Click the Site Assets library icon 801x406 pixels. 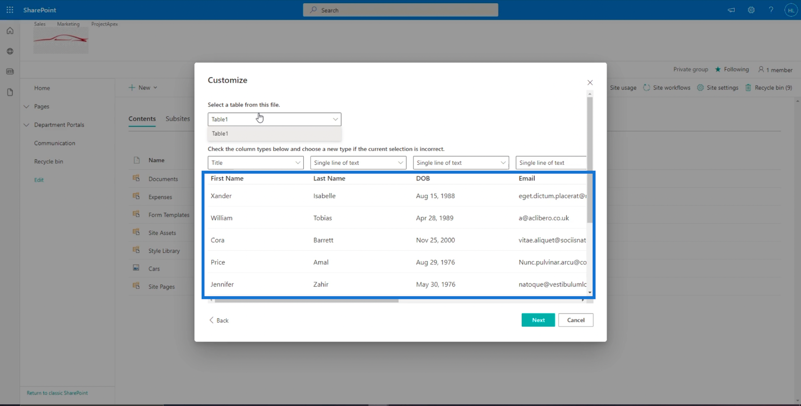[136, 232]
